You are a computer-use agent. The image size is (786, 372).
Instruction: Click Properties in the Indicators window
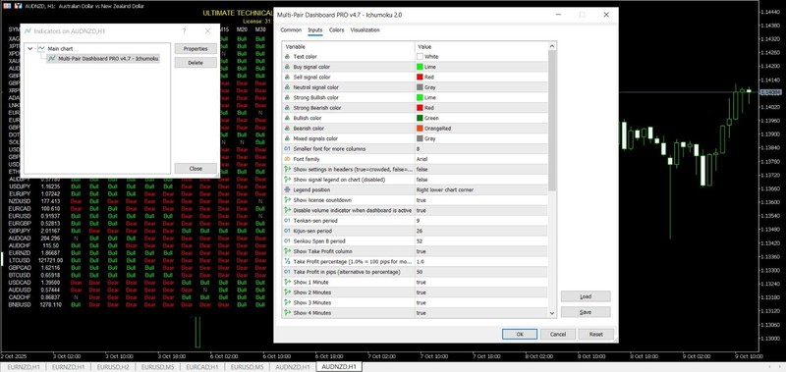click(196, 48)
